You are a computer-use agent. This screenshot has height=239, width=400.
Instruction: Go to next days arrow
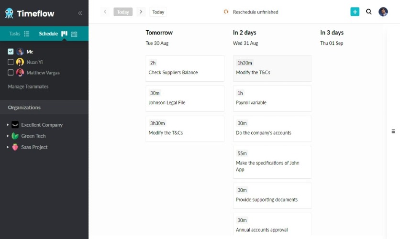(141, 12)
